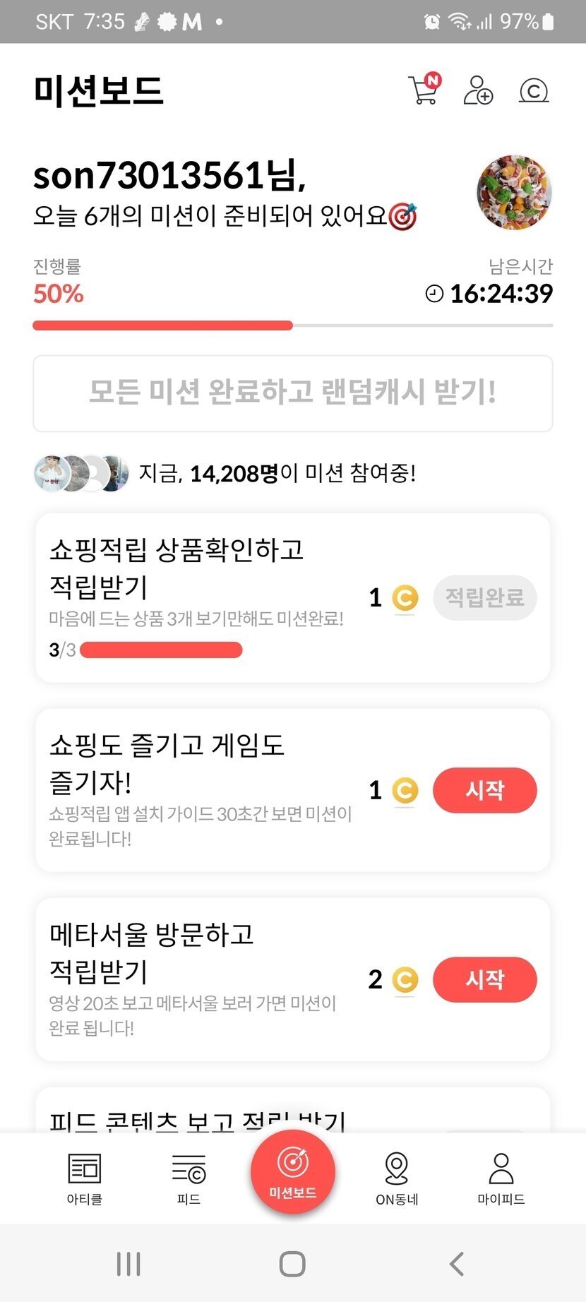The height and width of the screenshot is (1302, 586).
Task: Tap the profile food photo avatar
Action: point(514,192)
